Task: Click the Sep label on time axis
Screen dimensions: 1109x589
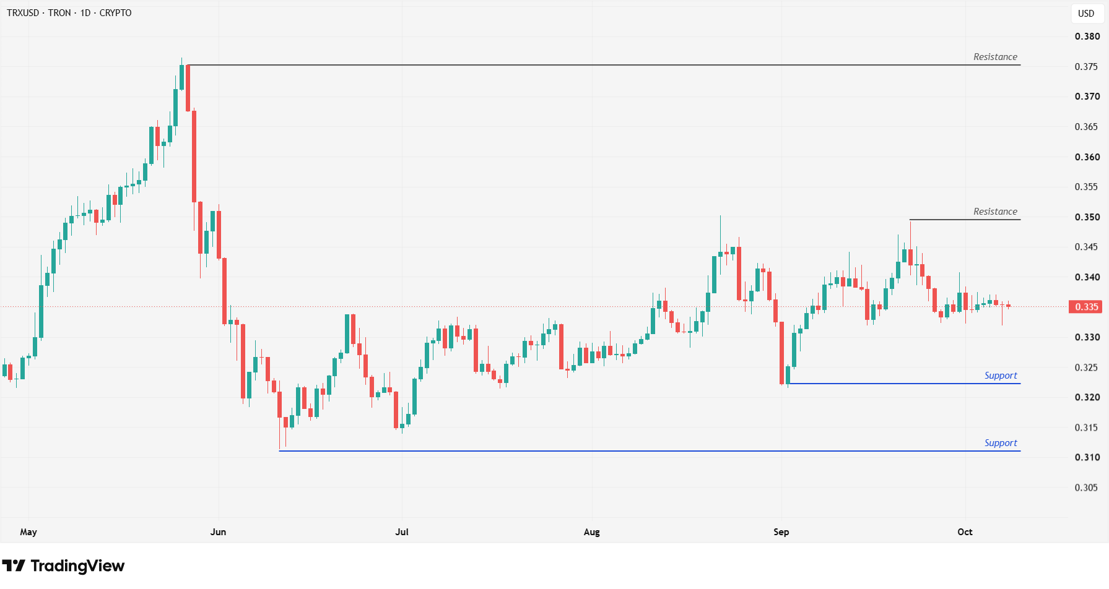Action: pos(781,531)
